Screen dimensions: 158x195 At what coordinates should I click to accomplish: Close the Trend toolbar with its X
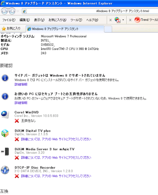130,20
